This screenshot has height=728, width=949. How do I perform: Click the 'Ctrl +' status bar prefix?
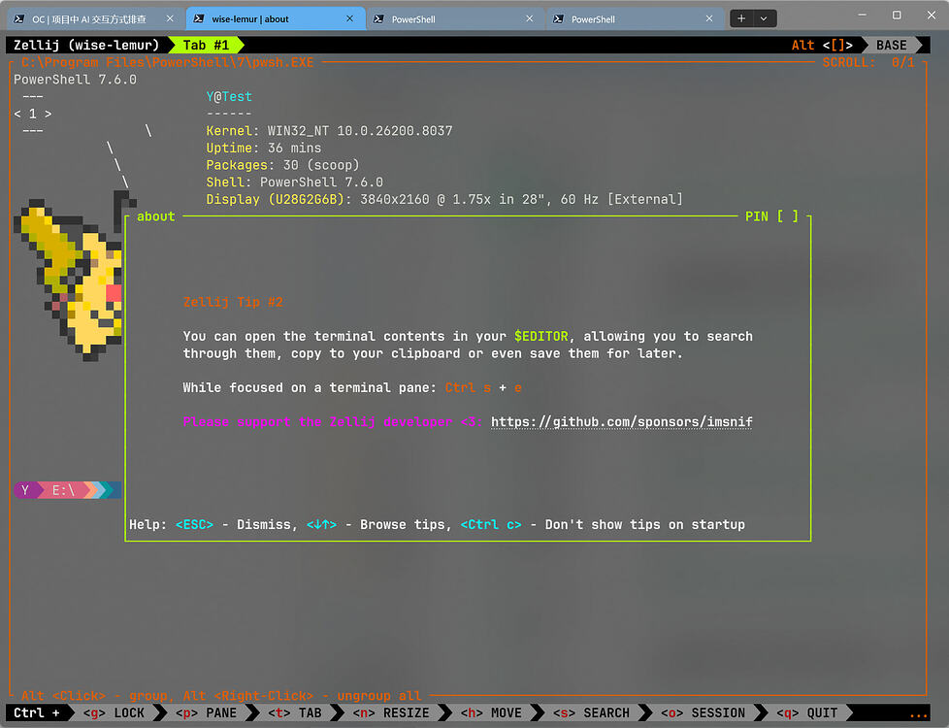click(x=36, y=712)
